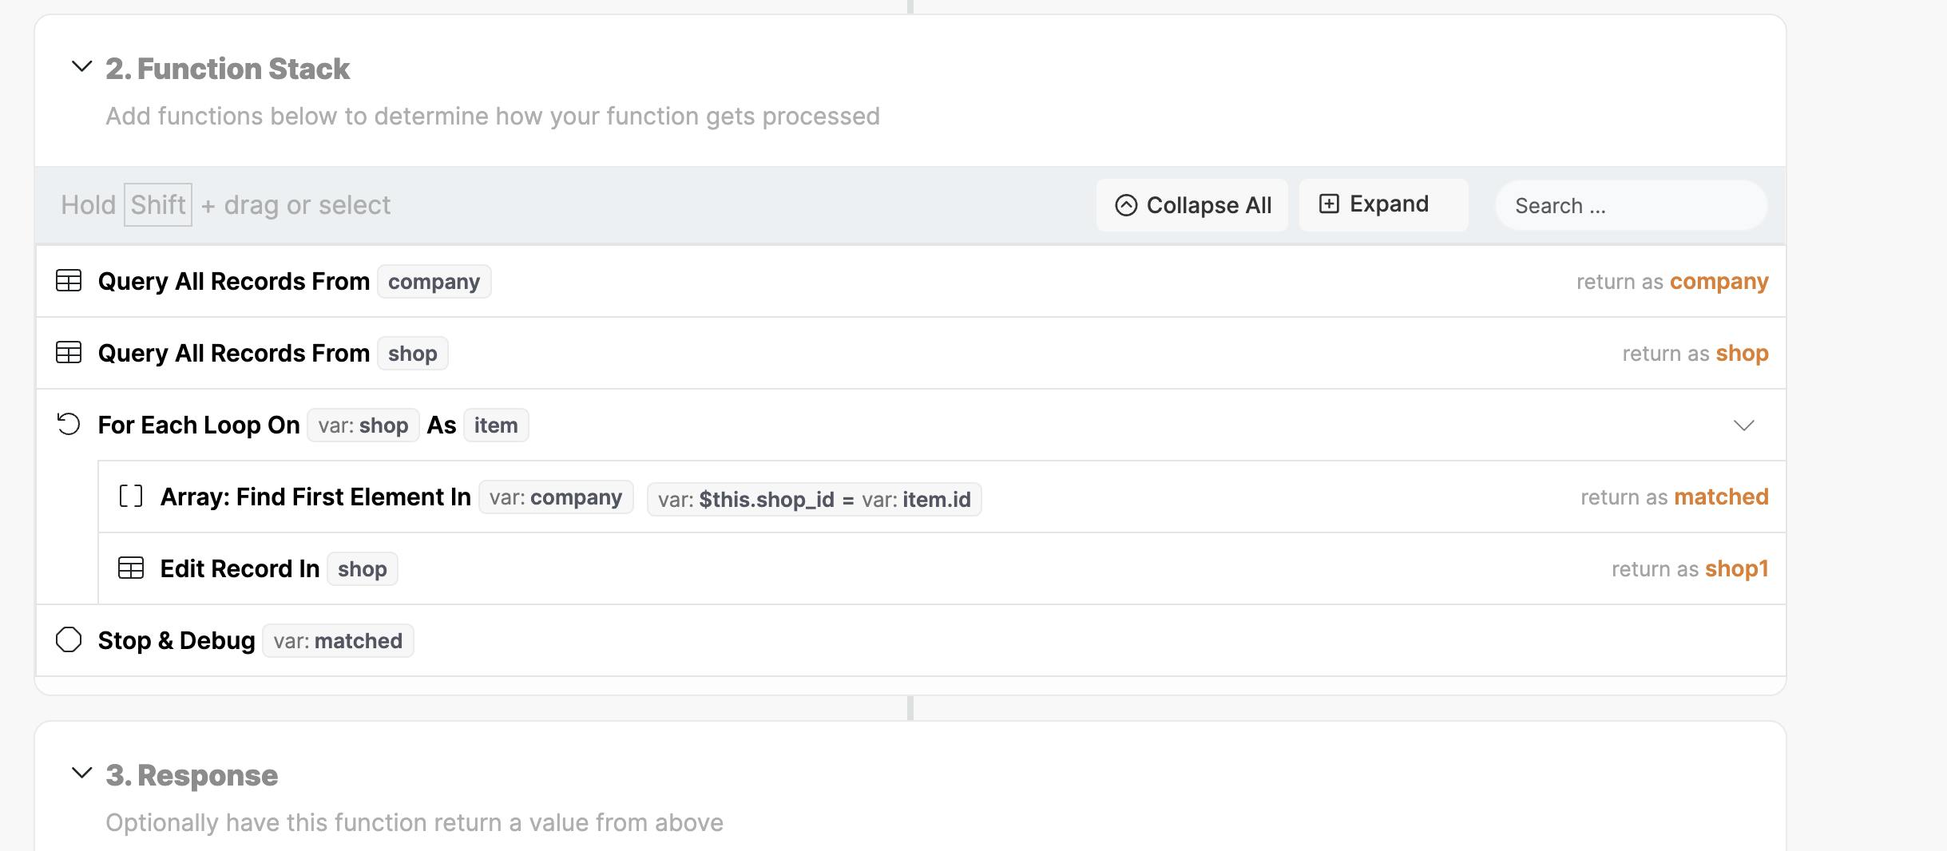The image size is (1947, 851).
Task: Select the company table tag
Action: tap(434, 282)
